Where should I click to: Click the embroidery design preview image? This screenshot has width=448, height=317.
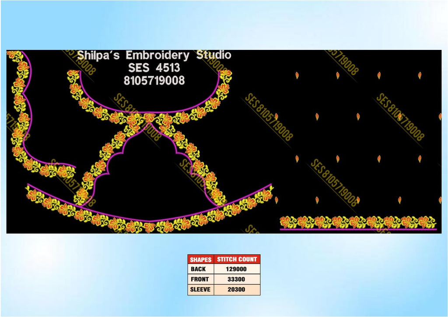click(x=224, y=142)
